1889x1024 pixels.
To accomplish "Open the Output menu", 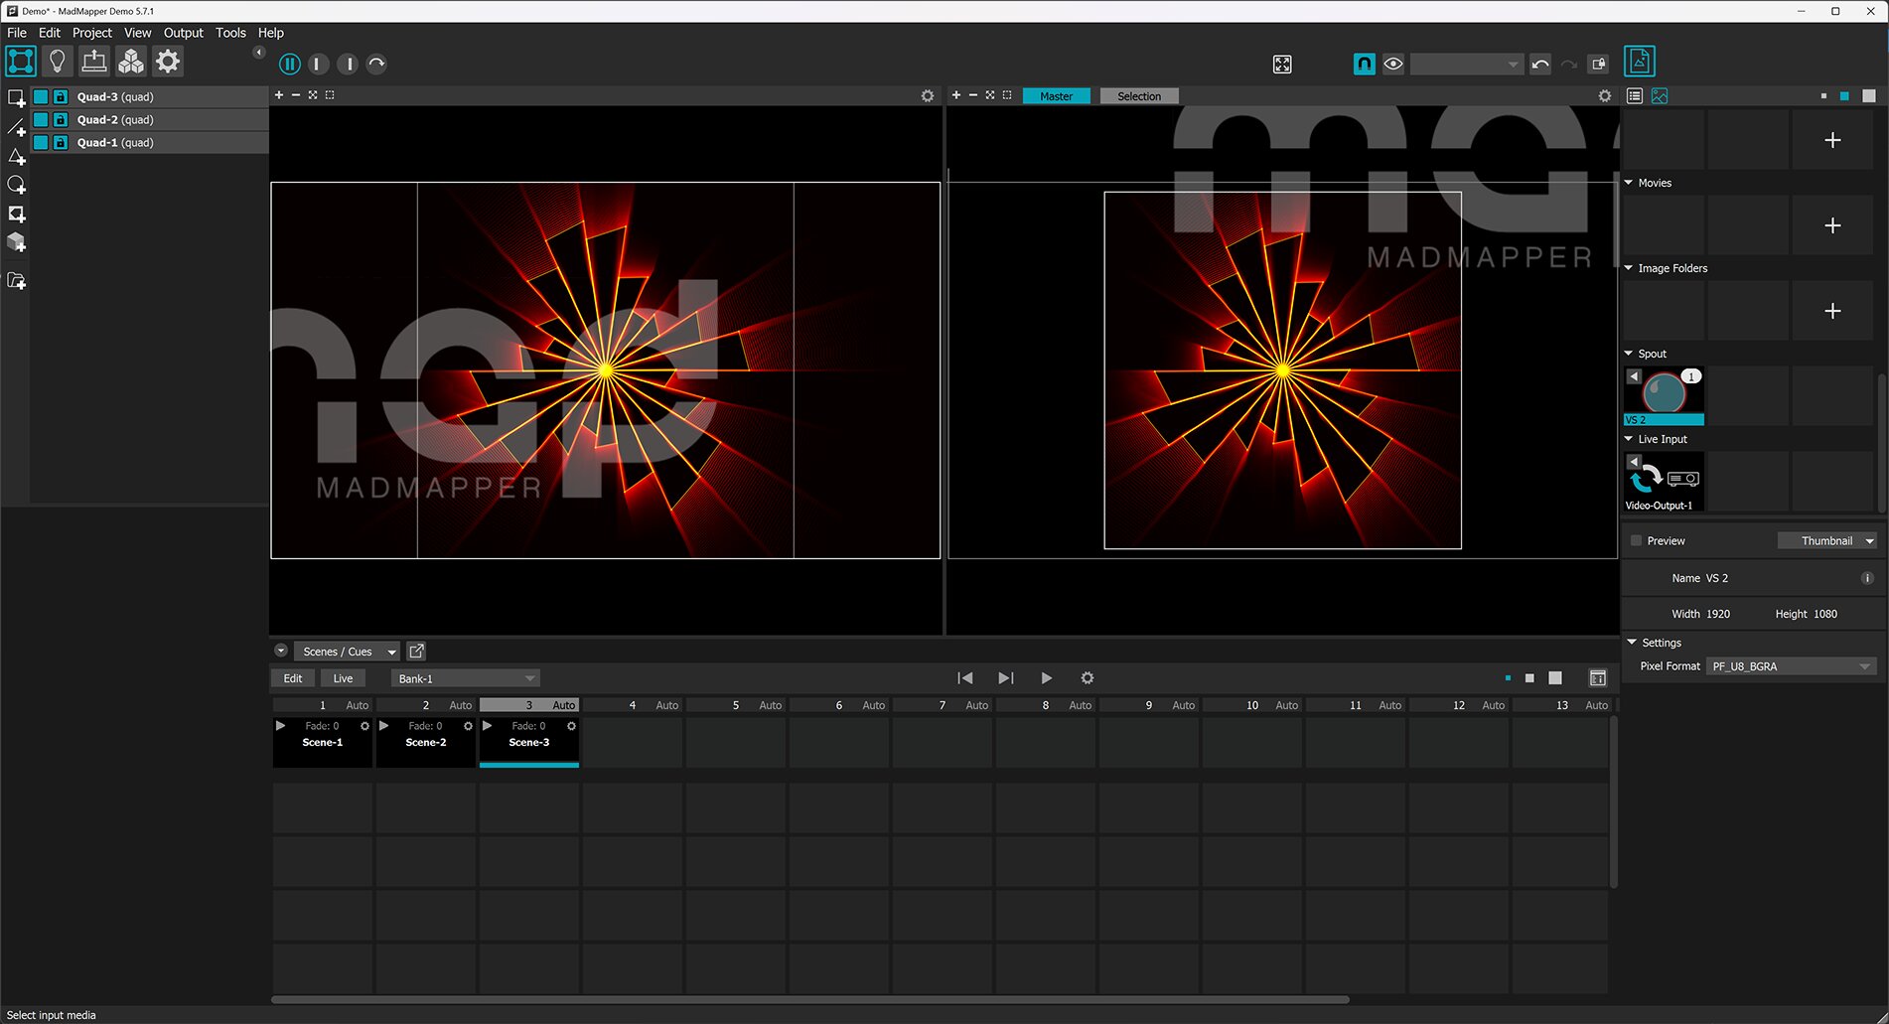I will click(x=183, y=33).
